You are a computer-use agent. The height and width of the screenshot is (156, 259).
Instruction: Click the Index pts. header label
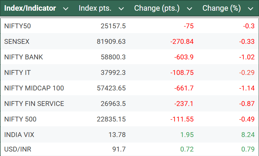[x=95, y=8]
